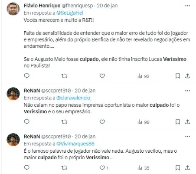Open more options on ReNaN's 35-view tweet
The width and height of the screenshot is (196, 174).
[187, 137]
